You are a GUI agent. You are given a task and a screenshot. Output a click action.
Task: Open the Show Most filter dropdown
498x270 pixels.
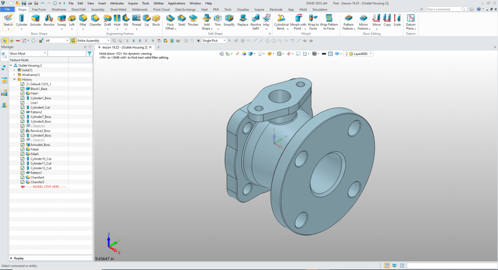(45, 54)
